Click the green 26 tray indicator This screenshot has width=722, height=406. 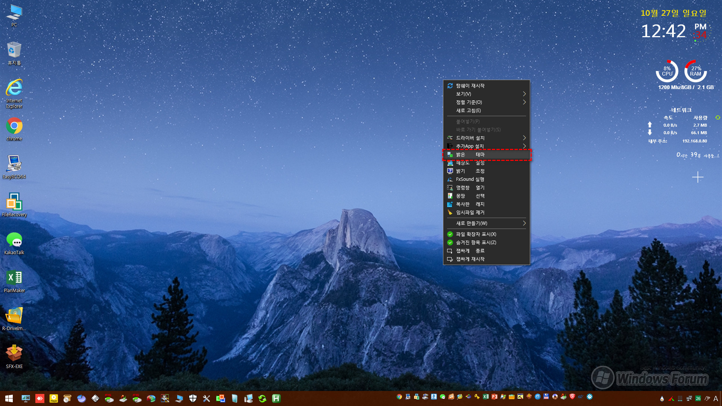pyautogui.click(x=698, y=398)
